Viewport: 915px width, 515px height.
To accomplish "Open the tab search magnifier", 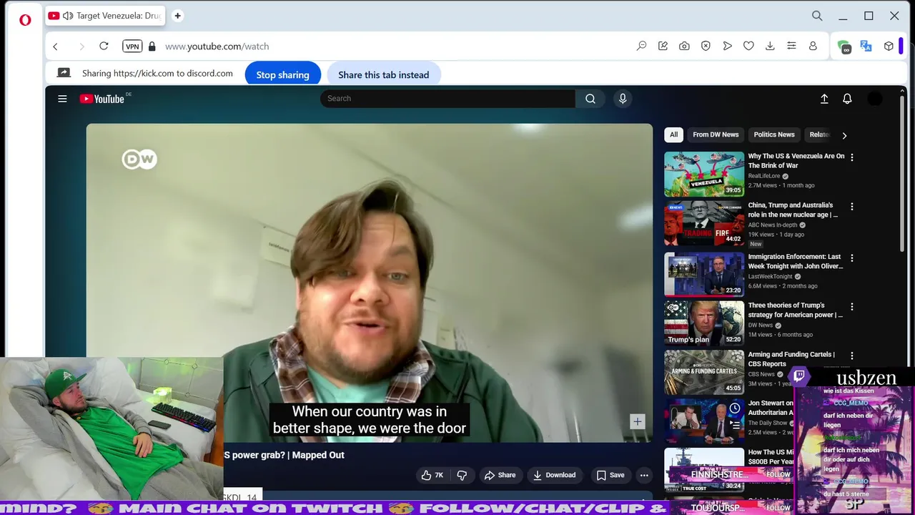I will [817, 16].
